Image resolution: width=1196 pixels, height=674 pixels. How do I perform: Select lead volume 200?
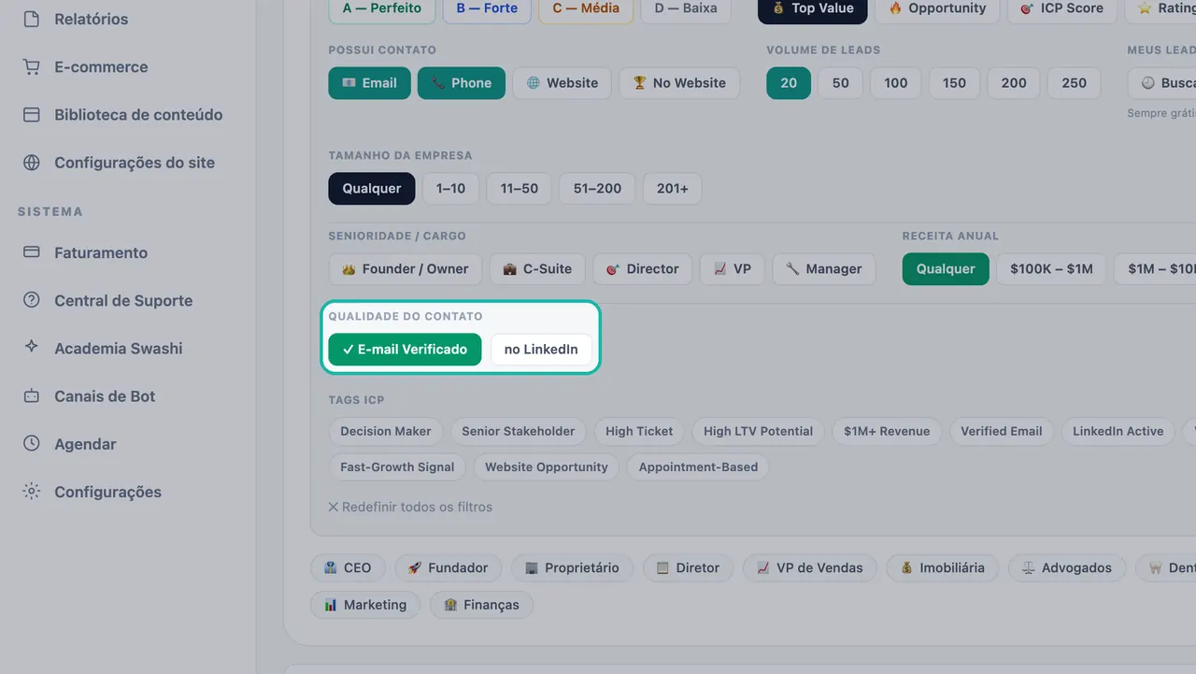point(1014,82)
